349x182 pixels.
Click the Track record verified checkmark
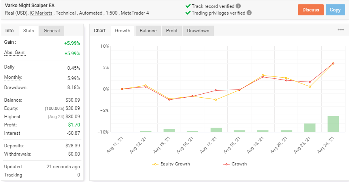click(x=188, y=6)
